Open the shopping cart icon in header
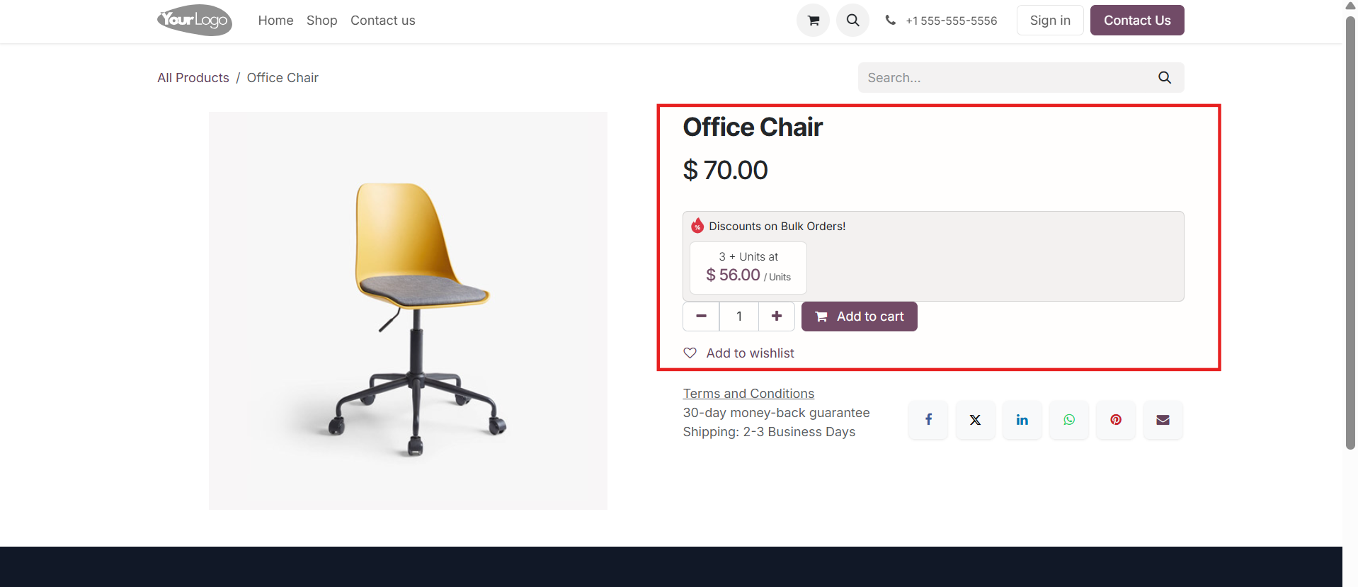 [813, 21]
